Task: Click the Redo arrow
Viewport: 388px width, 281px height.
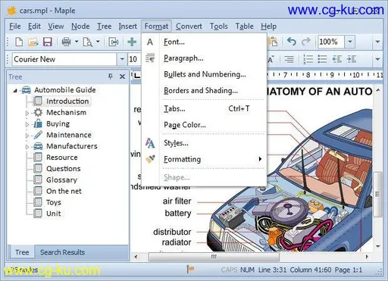Action: click(306, 42)
